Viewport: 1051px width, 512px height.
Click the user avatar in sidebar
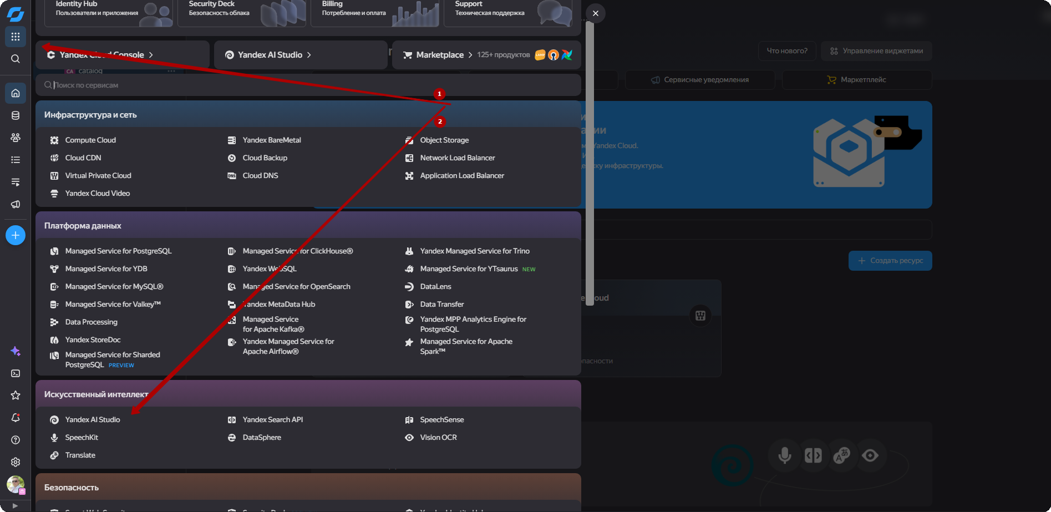(x=16, y=484)
